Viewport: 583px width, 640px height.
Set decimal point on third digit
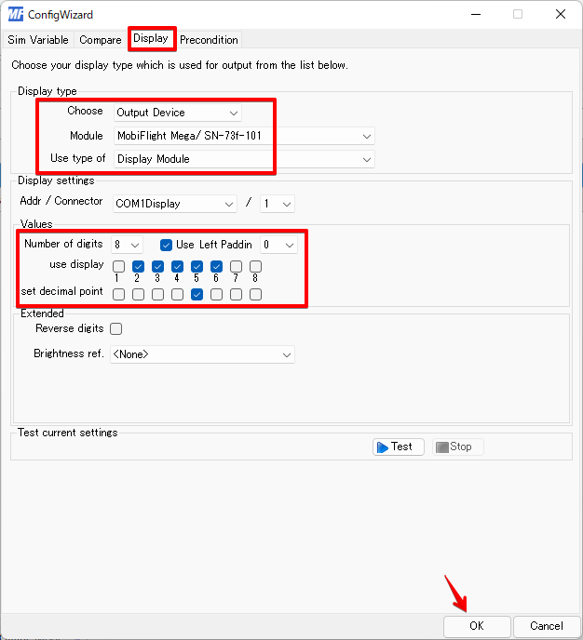157,294
